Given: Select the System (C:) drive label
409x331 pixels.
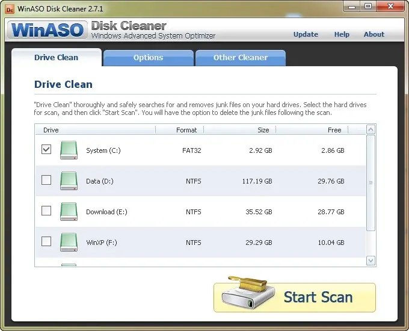Looking at the screenshot, I should pyautogui.click(x=103, y=150).
